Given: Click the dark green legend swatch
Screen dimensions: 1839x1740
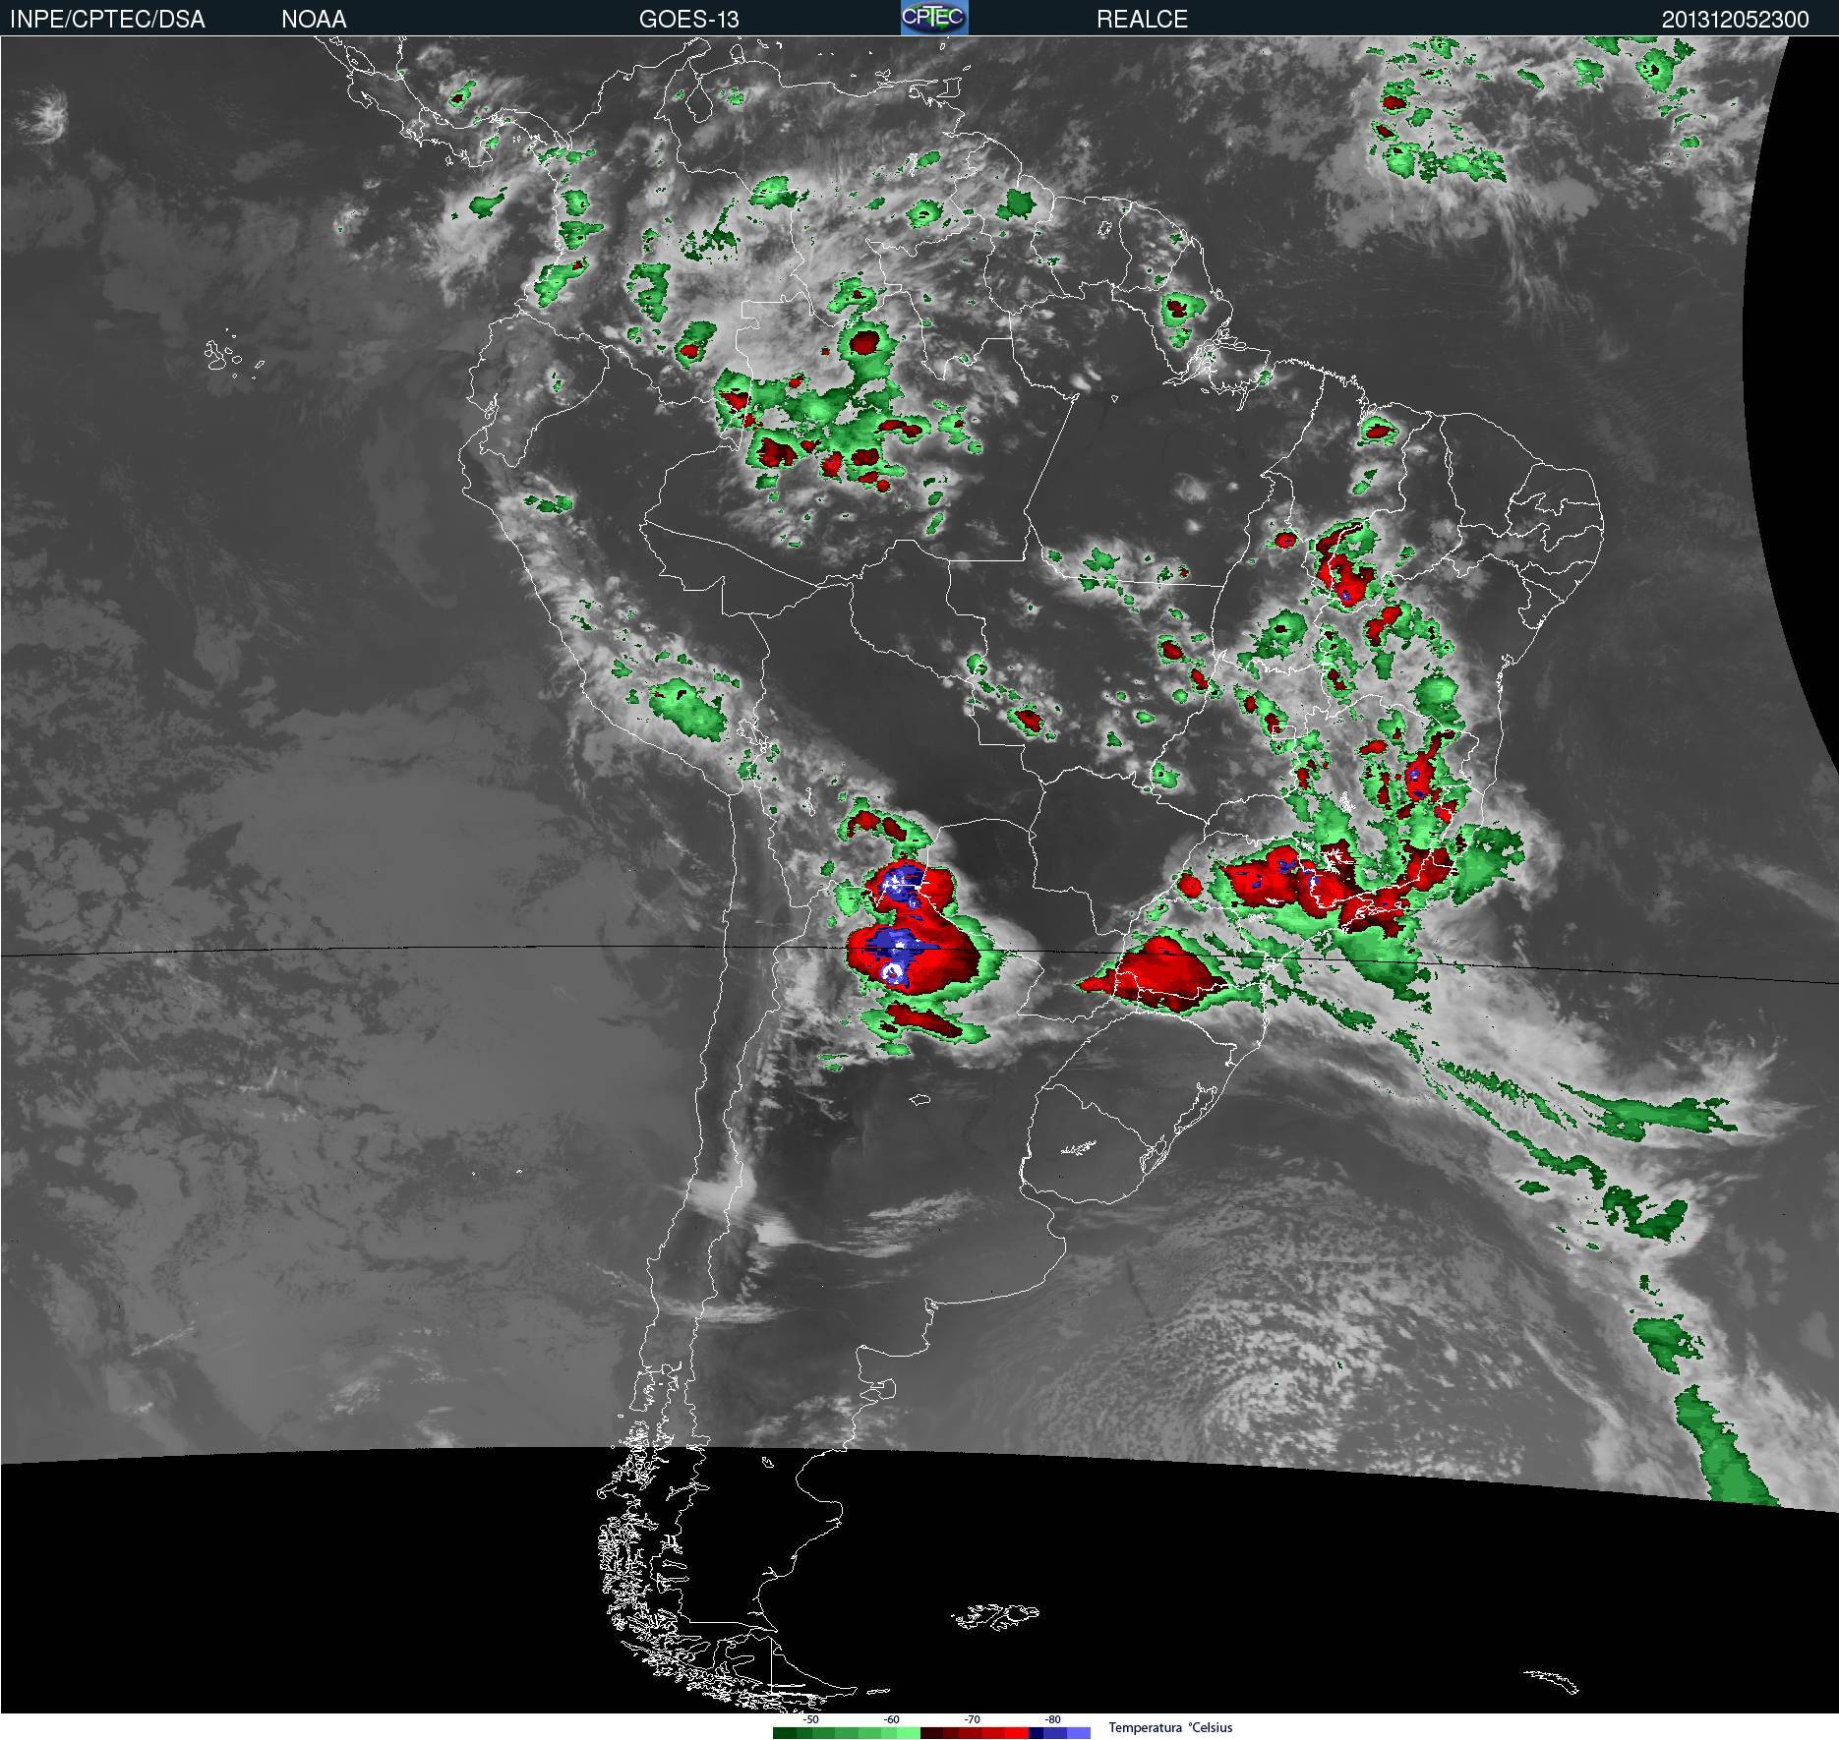Looking at the screenshot, I should 785,1732.
